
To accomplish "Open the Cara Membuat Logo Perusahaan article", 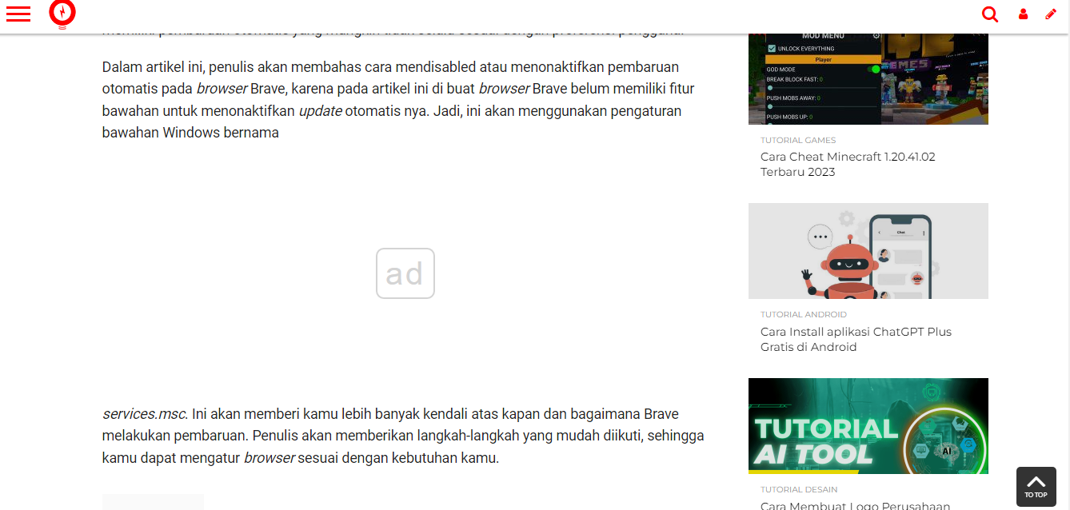I will (x=855, y=505).
